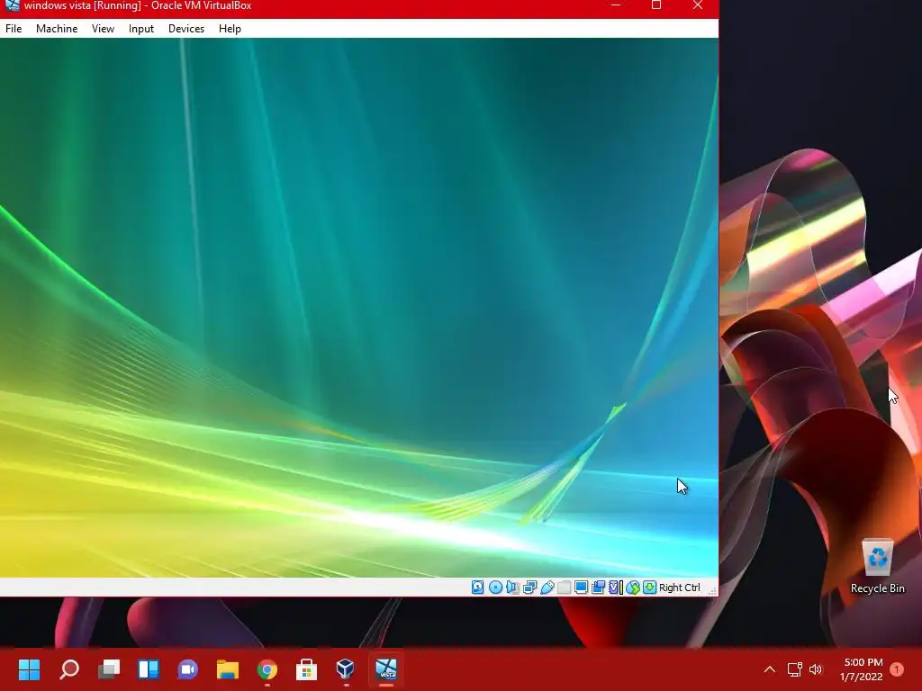
Task: Open the clock showing 5:00 PM
Action: (x=862, y=669)
